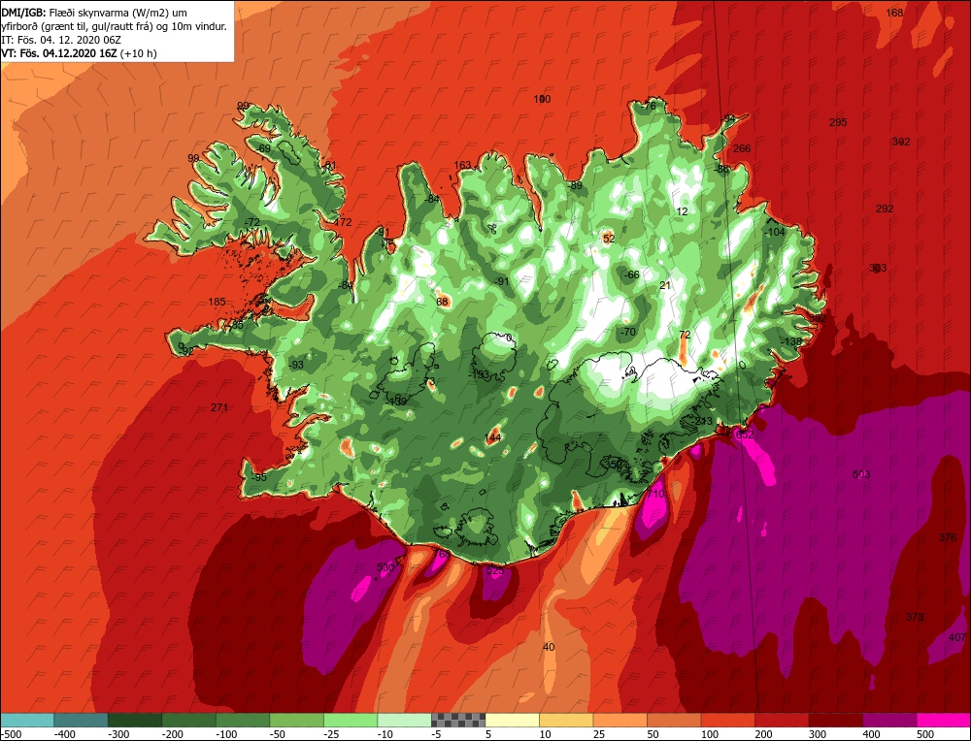Screen dimensions: 971x741
Task: Click the teal legend swatch between -400 and -300
Action: point(82,720)
